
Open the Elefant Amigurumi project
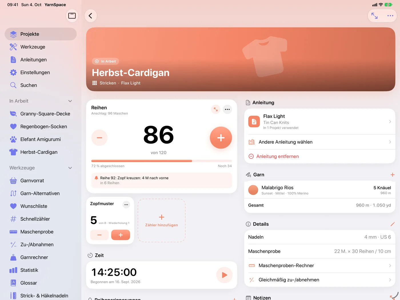point(41,139)
